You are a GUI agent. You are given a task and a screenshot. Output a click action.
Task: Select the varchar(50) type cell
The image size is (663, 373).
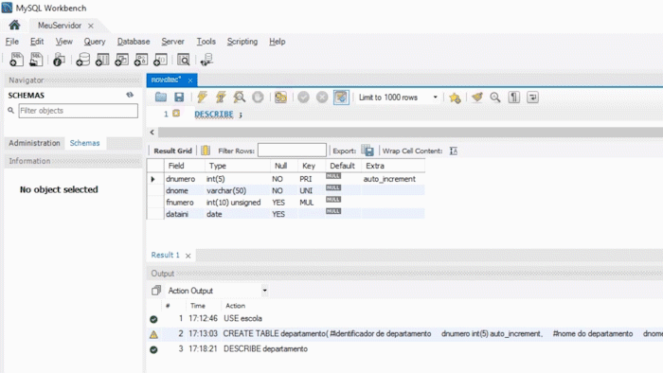[x=237, y=191]
